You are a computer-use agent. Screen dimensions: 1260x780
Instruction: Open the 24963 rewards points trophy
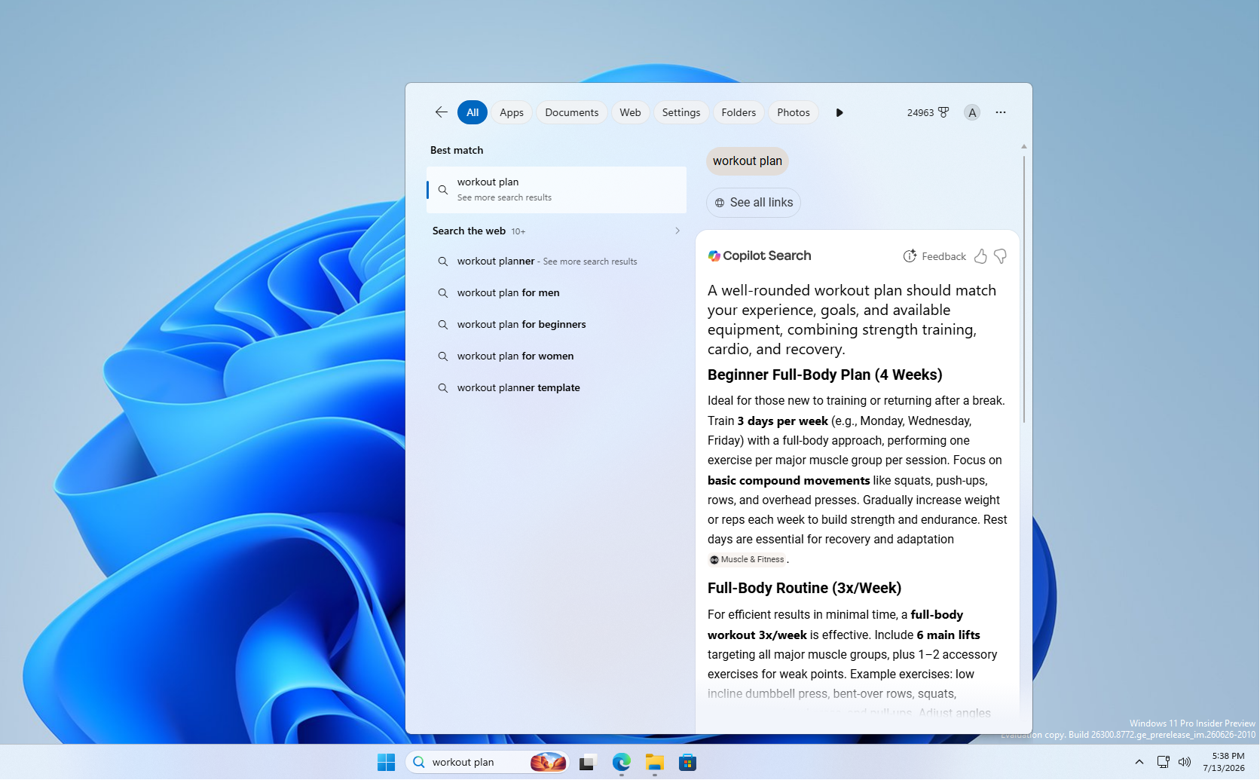tap(928, 112)
